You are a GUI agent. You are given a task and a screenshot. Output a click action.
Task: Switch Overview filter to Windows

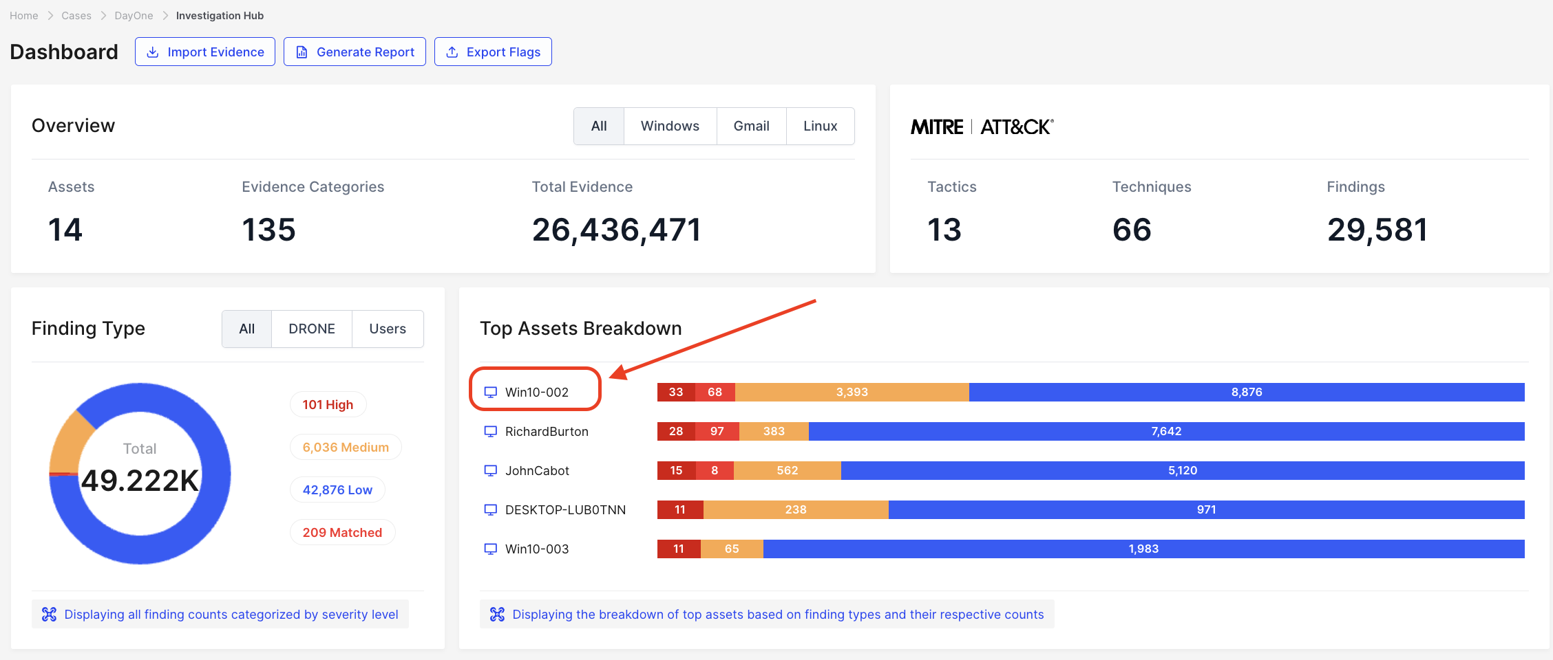pos(669,126)
